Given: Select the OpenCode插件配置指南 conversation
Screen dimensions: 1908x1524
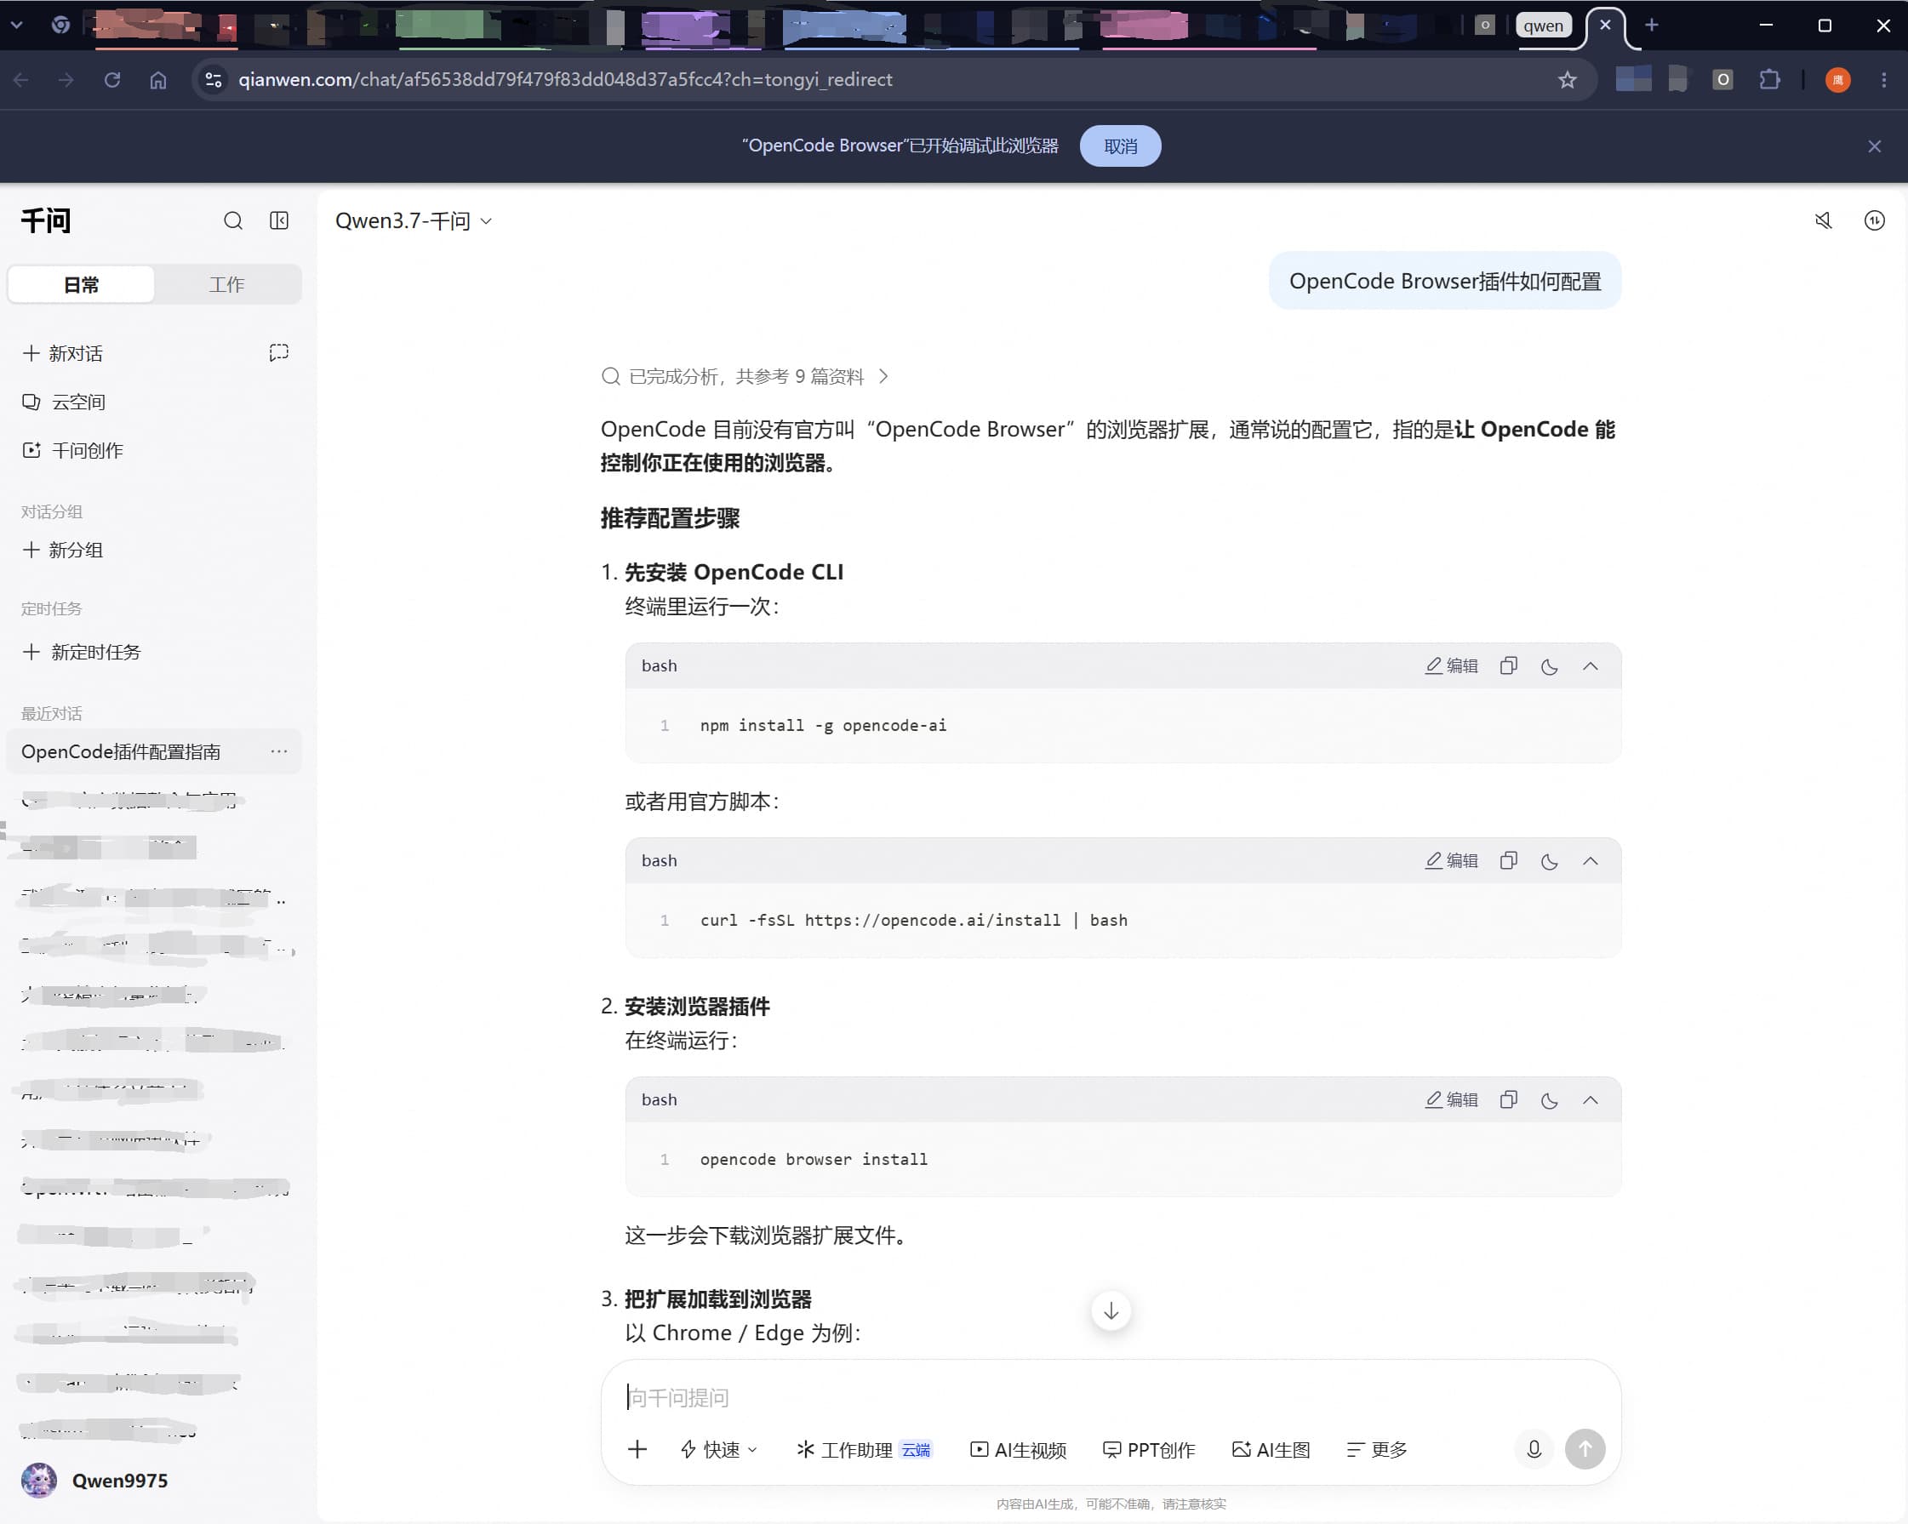Looking at the screenshot, I should coord(154,751).
